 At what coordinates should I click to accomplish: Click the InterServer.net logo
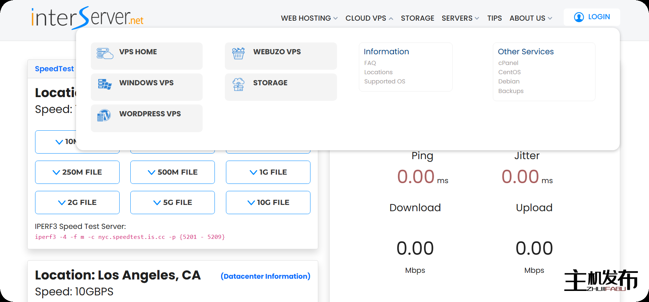coord(87,18)
